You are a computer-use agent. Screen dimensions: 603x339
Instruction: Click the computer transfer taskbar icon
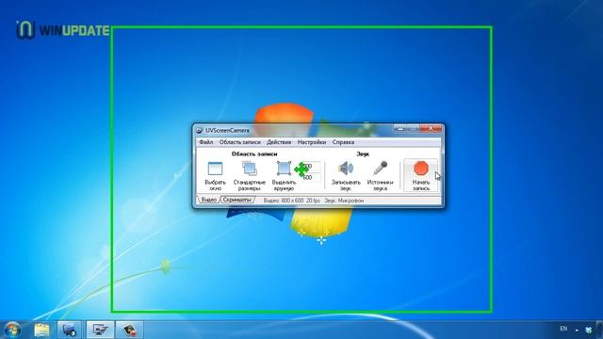tap(69, 330)
